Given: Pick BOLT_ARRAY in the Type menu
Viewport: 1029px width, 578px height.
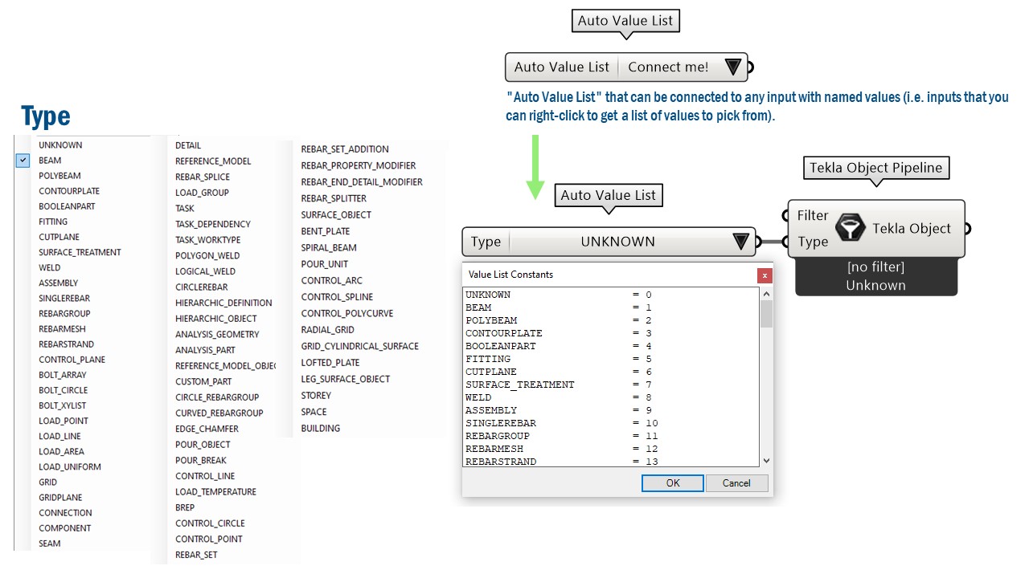Looking at the screenshot, I should pos(63,375).
